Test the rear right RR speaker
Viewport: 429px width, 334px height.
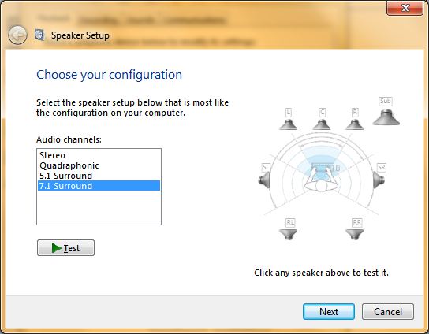[355, 235]
